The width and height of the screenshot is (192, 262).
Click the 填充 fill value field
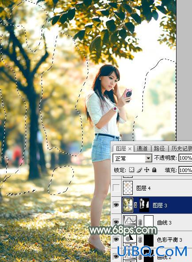coord(185,170)
